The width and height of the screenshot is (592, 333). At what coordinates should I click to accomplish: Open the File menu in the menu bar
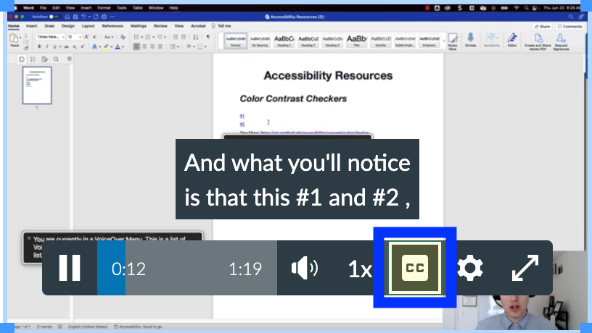click(x=43, y=7)
